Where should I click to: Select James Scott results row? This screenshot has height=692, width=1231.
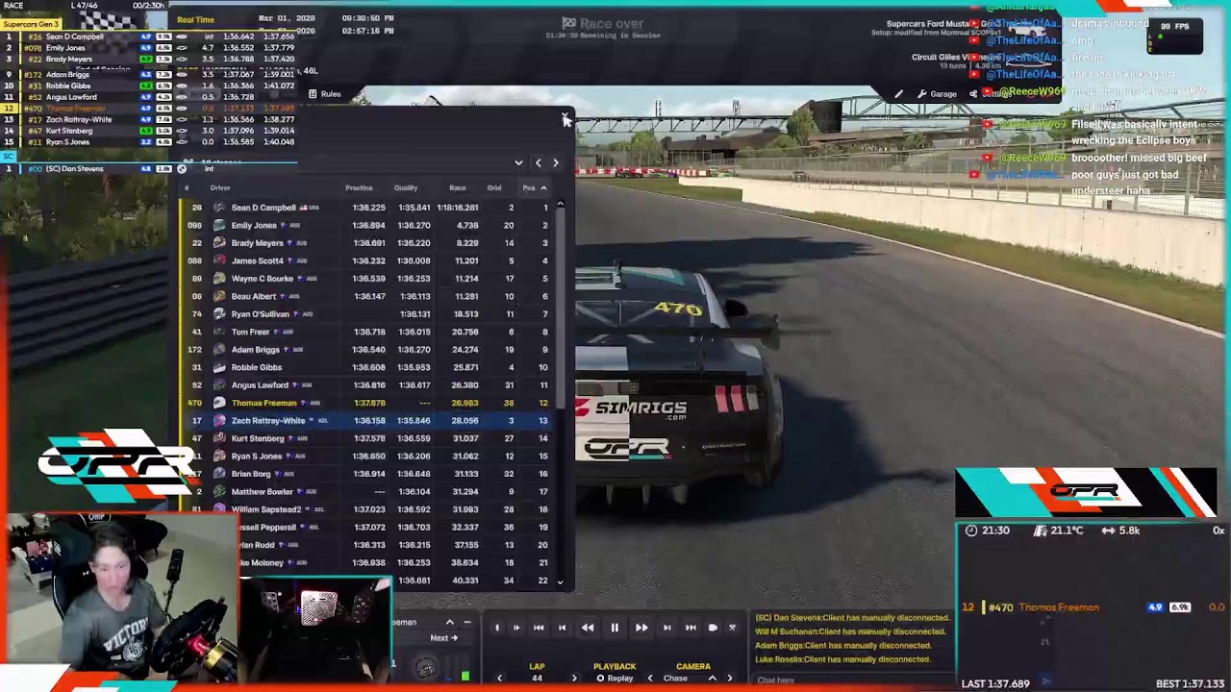click(x=366, y=260)
